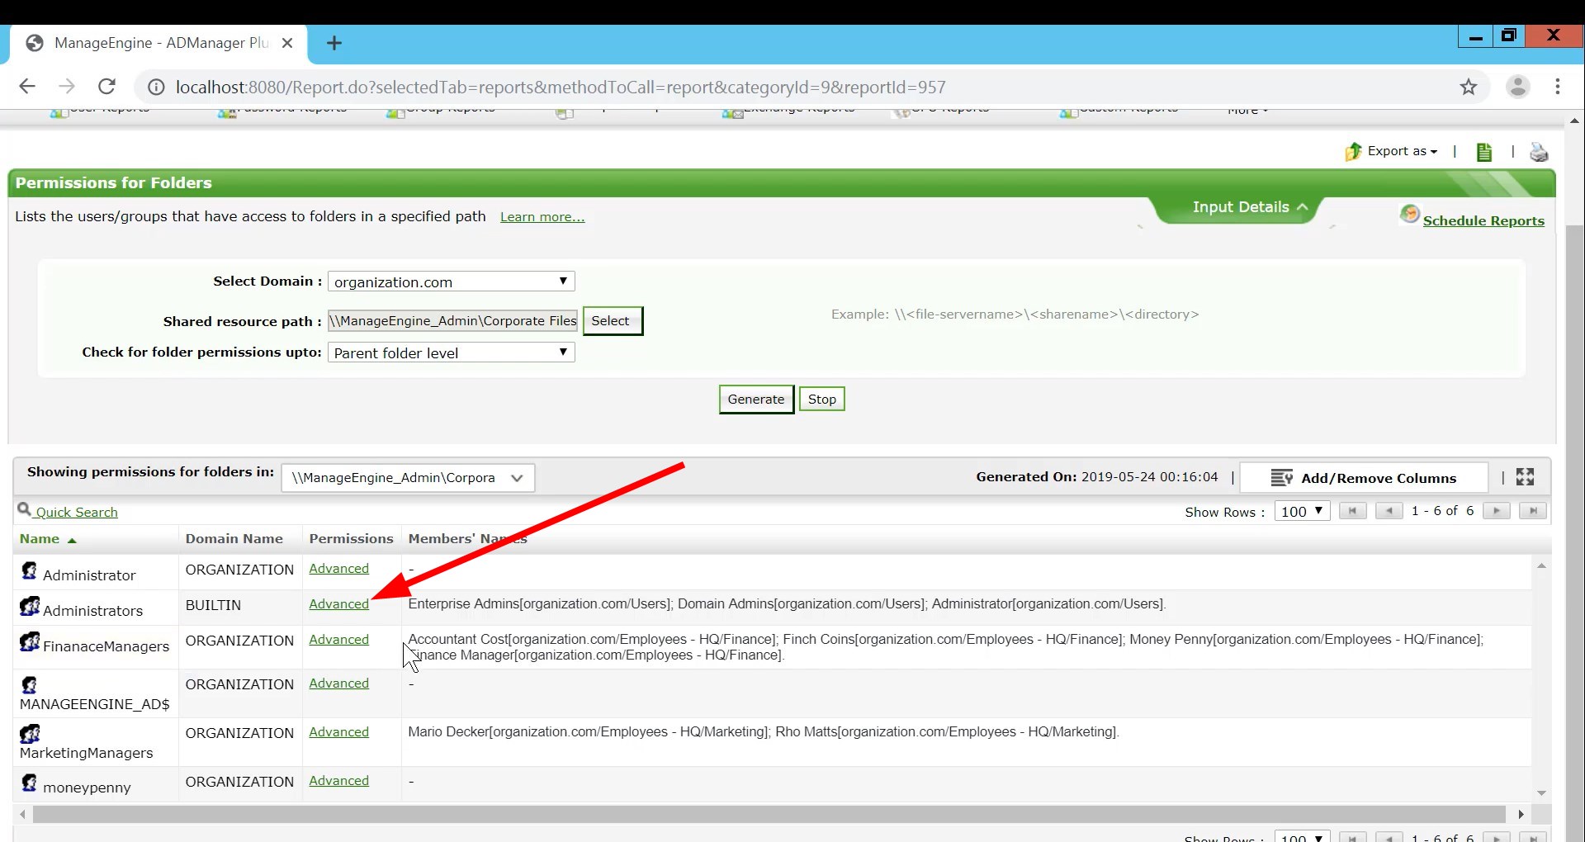Click the MarketingManagers group icon
The height and width of the screenshot is (842, 1585).
tap(30, 733)
